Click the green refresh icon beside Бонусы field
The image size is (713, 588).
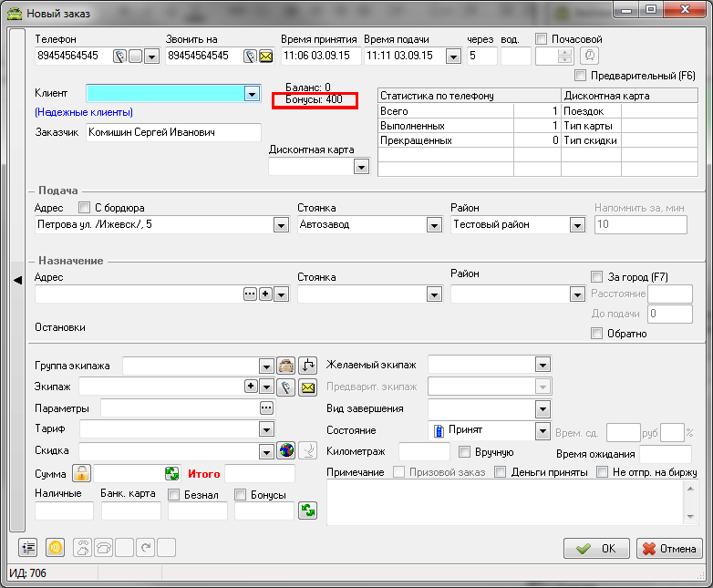(308, 511)
